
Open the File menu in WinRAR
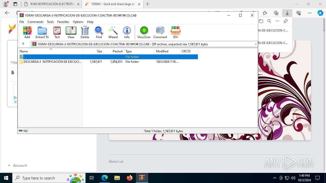(x=22, y=22)
